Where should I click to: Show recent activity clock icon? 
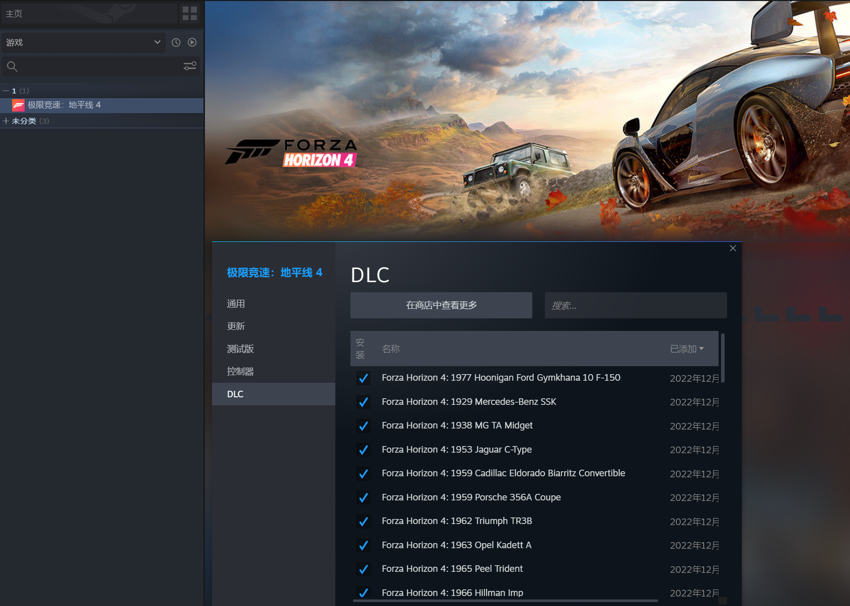coord(176,43)
